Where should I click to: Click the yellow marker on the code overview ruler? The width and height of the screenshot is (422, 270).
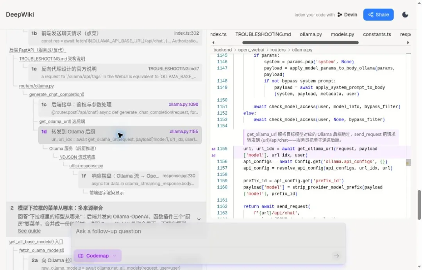tap(408, 163)
